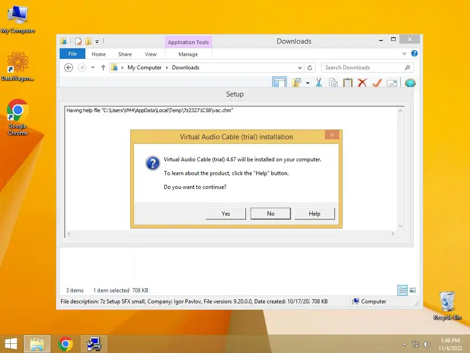Open the Manage ribbon tab
The width and height of the screenshot is (470, 353).
(x=188, y=54)
